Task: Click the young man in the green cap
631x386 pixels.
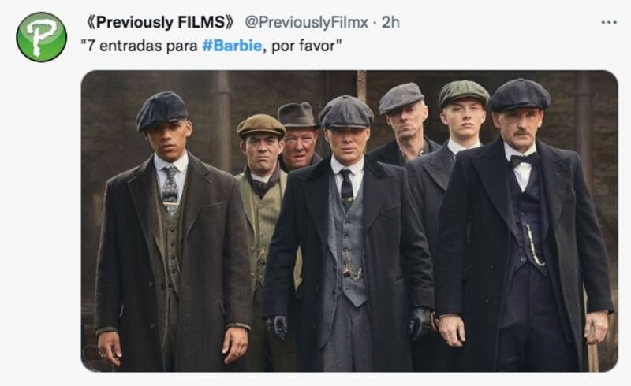Action: (464, 93)
